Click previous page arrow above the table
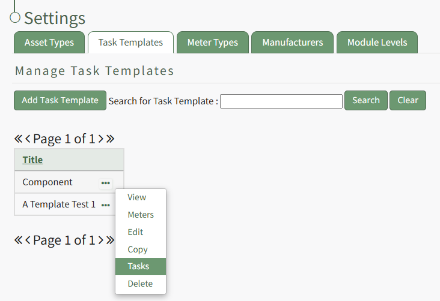The image size is (440, 301). (28, 139)
